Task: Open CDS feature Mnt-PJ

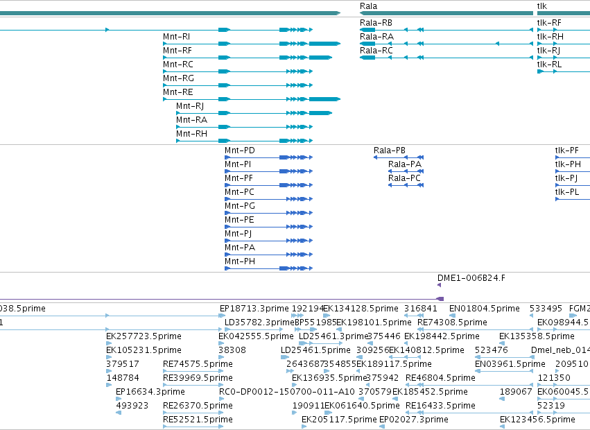Action: (238, 234)
